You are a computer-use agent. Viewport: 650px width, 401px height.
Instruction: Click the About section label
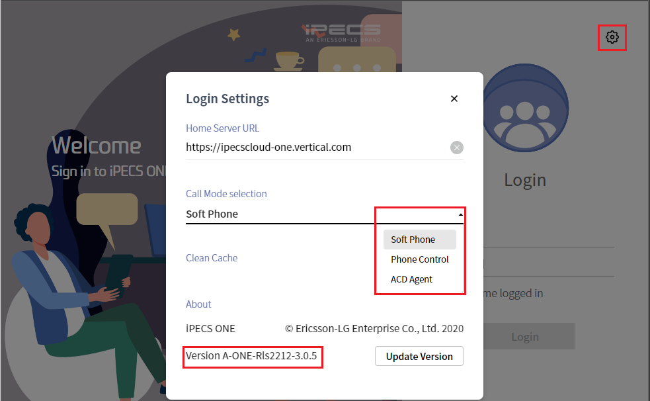198,304
